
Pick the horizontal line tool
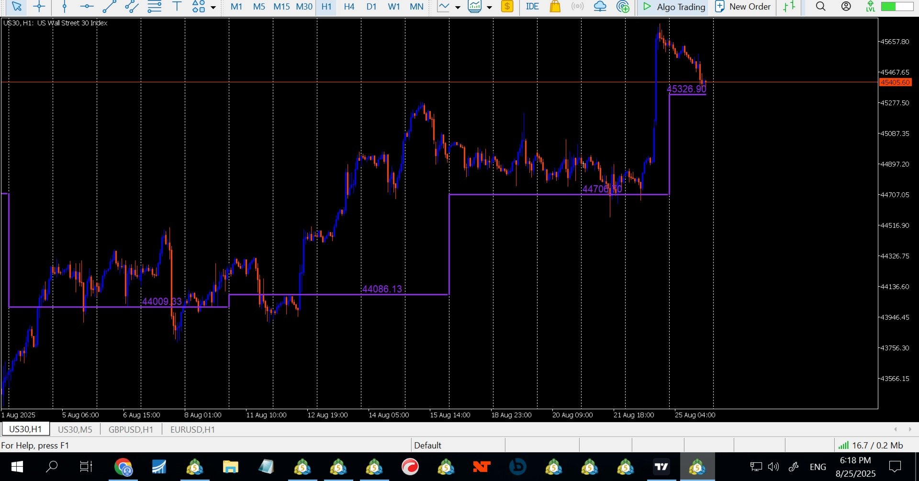pyautogui.click(x=87, y=7)
